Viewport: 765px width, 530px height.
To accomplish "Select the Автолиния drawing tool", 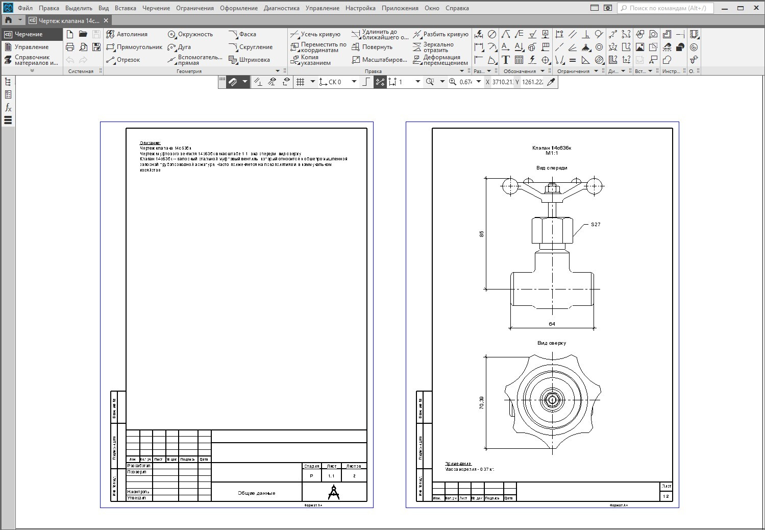I will click(x=127, y=34).
